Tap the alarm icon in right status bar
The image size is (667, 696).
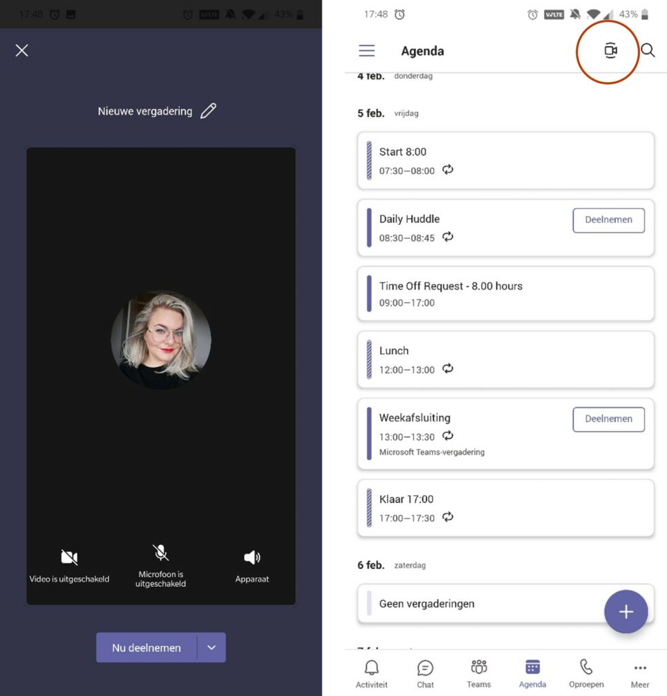(x=532, y=15)
